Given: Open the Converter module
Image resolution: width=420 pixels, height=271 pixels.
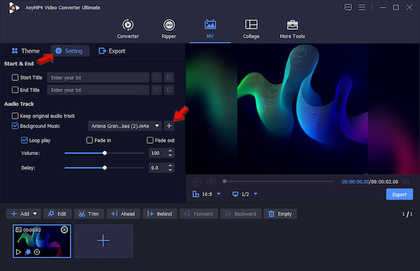Looking at the screenshot, I should tap(128, 29).
